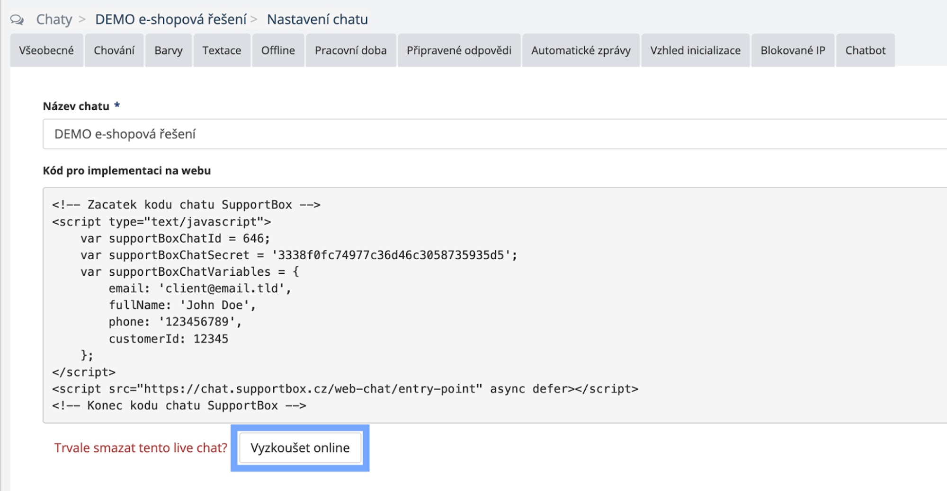
Task: Click the fullName 'John Doe' code line
Action: [182, 305]
